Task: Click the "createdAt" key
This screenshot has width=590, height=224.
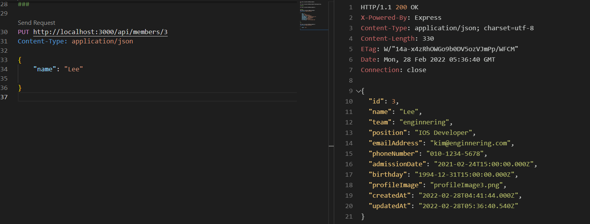Action: point(390,196)
